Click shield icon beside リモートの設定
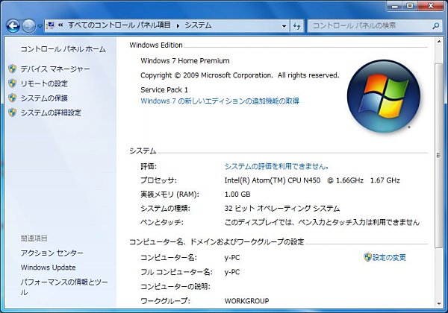Viewport: 448px width, 313px height. coord(12,83)
